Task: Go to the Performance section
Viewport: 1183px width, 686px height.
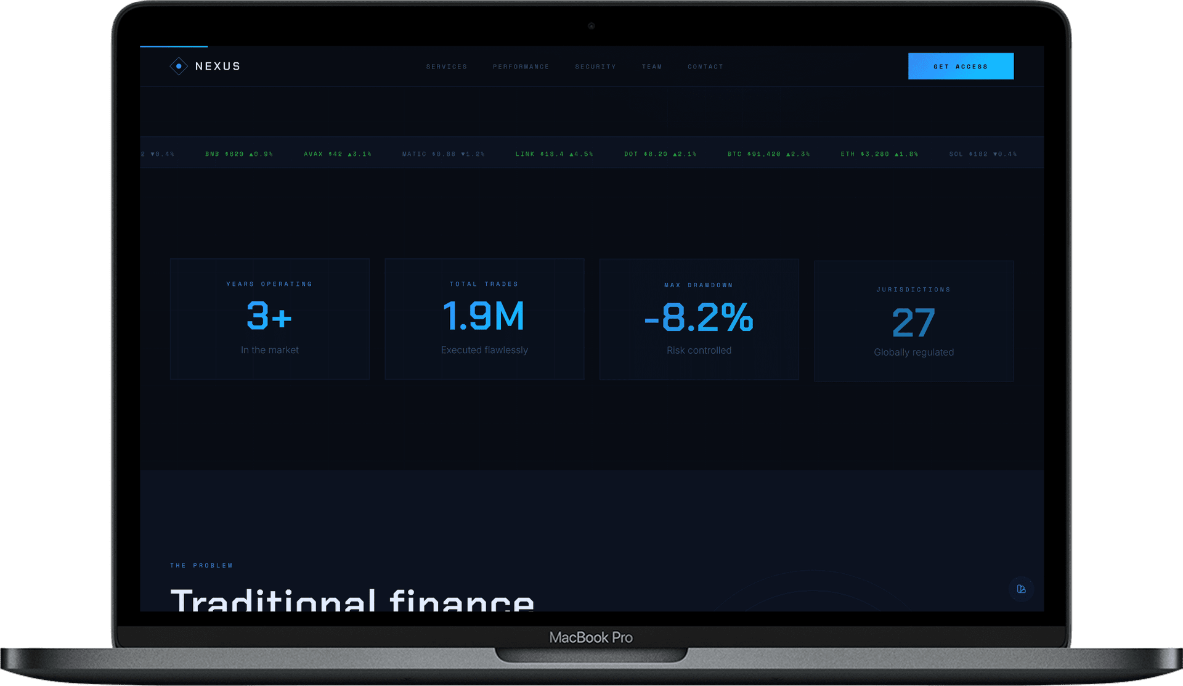Action: pos(521,67)
